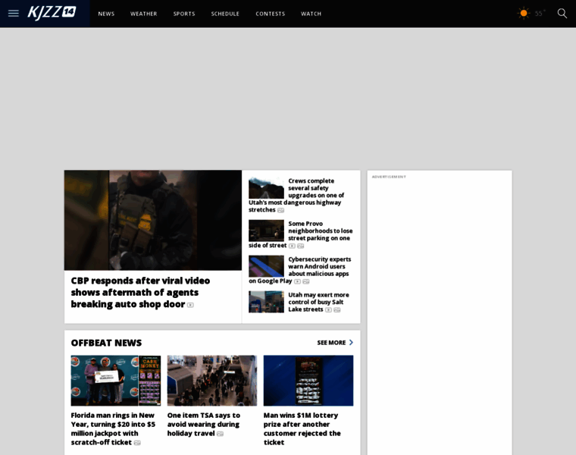
Task: Click the KJZZ 14 logo
Action: point(52,13)
